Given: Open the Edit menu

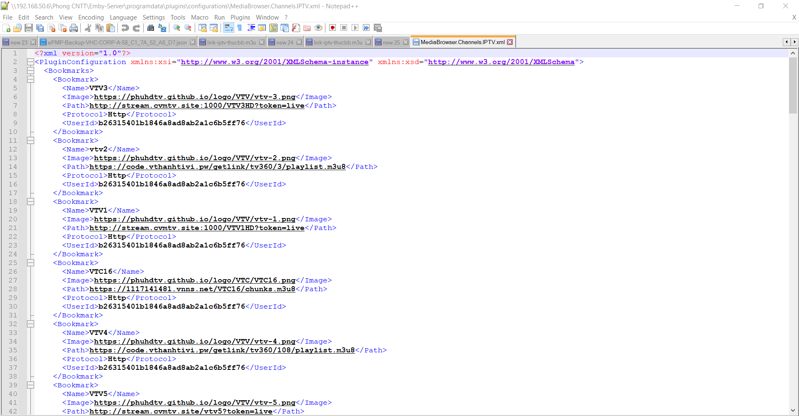Looking at the screenshot, I should [24, 17].
